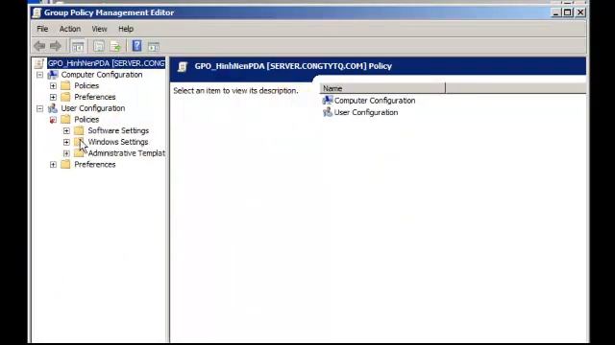Expand Preferences under Computer Configuration

click(x=53, y=97)
